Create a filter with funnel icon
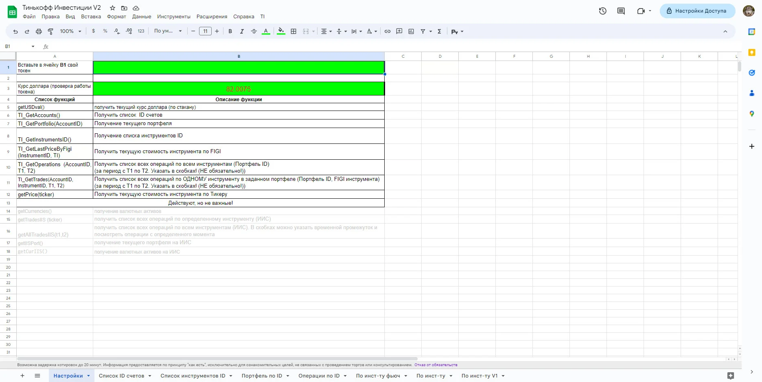The width and height of the screenshot is (762, 382). tap(423, 31)
